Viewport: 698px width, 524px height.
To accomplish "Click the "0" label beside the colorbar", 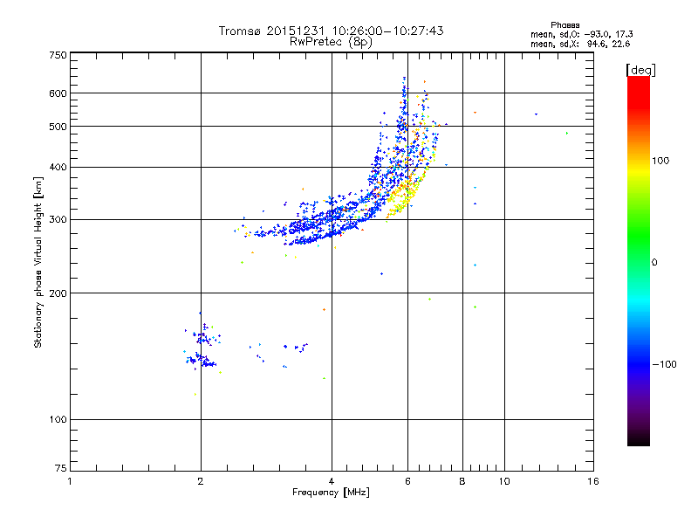I will 654,263.
